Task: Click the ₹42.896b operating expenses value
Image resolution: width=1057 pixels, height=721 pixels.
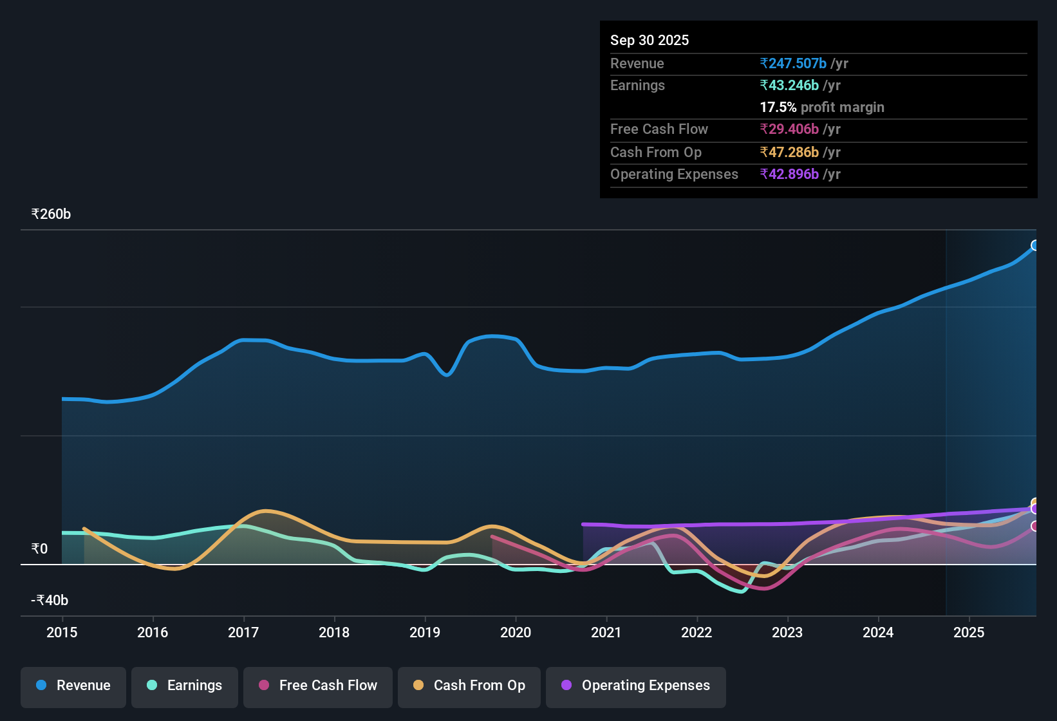Action: [x=789, y=174]
